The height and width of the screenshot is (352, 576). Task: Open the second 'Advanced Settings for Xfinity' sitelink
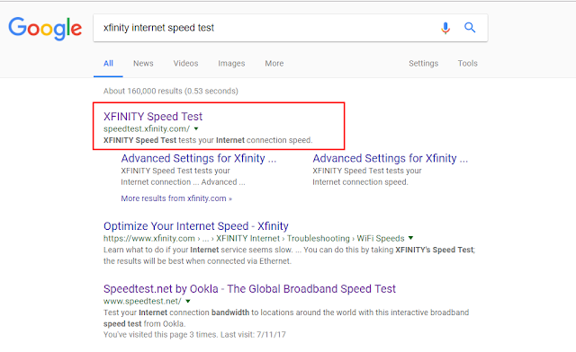(x=390, y=158)
